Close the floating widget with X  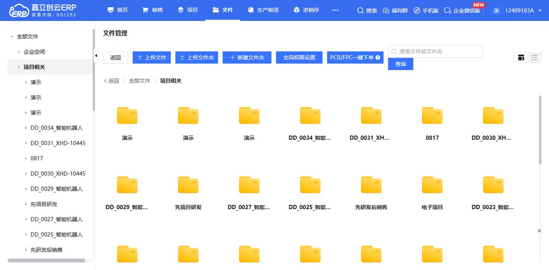click(x=540, y=231)
